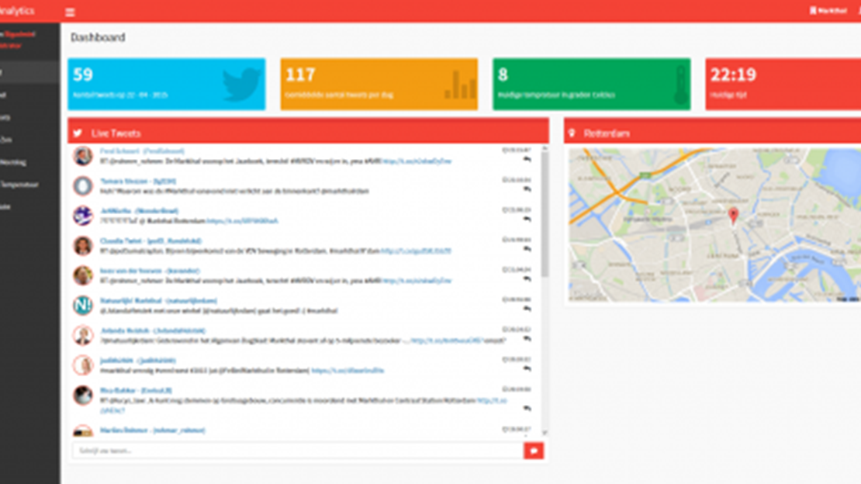
Task: Open the link in the Claudia tweet
Action: click(416, 251)
